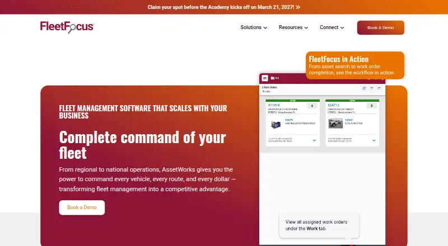448x246 pixels.
Task: Expand work order 511914 details chevron
Action: (314, 140)
